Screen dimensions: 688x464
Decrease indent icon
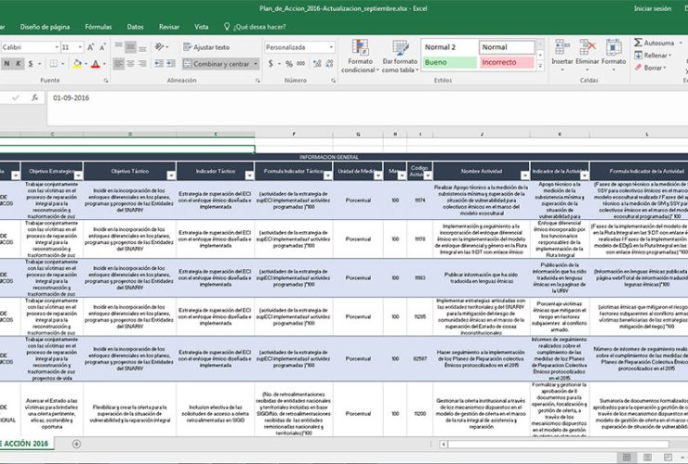tap(159, 64)
